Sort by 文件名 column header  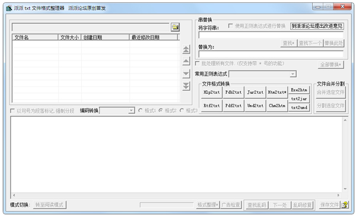(35, 37)
